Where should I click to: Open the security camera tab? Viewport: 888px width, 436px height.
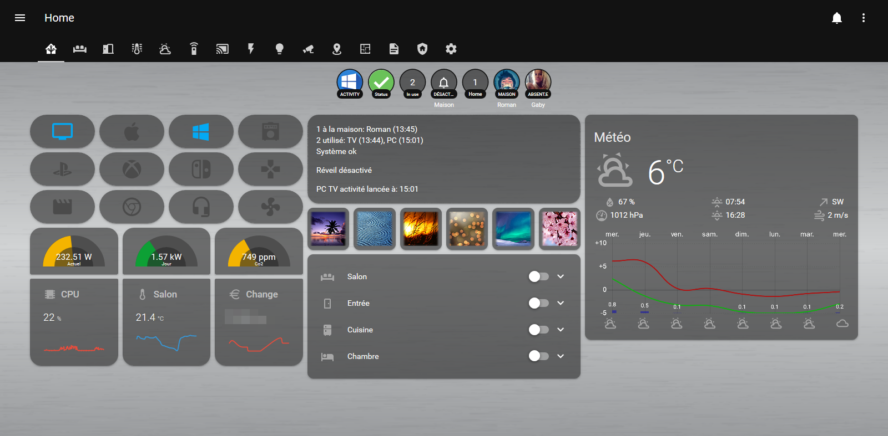point(308,49)
